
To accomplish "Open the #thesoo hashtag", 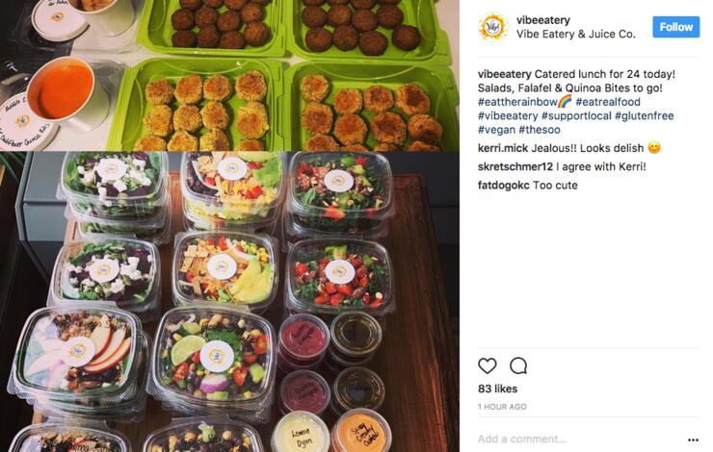I will click(540, 130).
